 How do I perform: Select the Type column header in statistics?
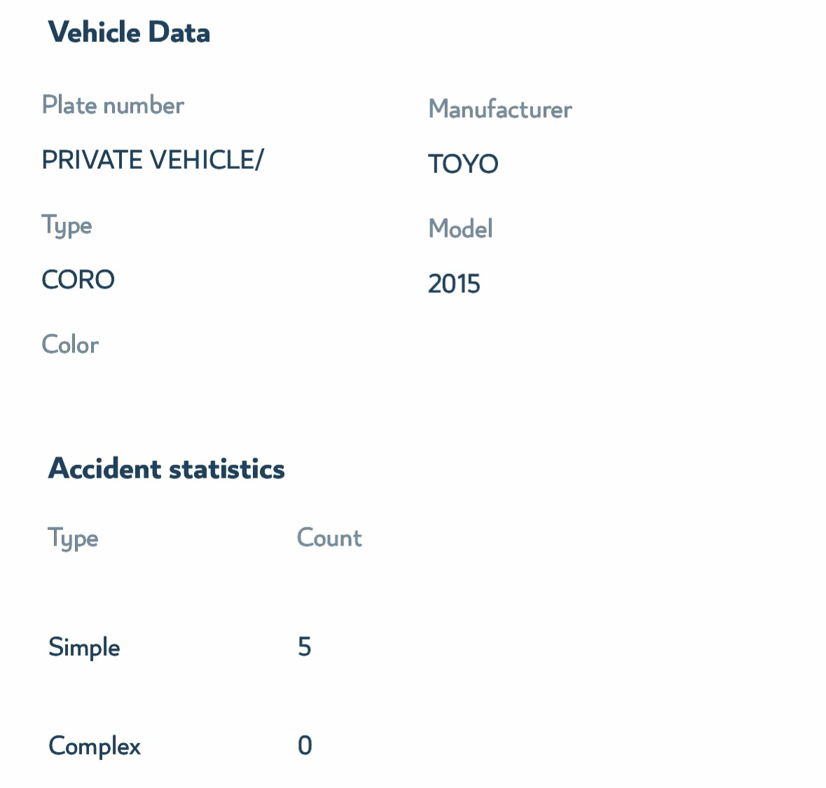click(74, 539)
